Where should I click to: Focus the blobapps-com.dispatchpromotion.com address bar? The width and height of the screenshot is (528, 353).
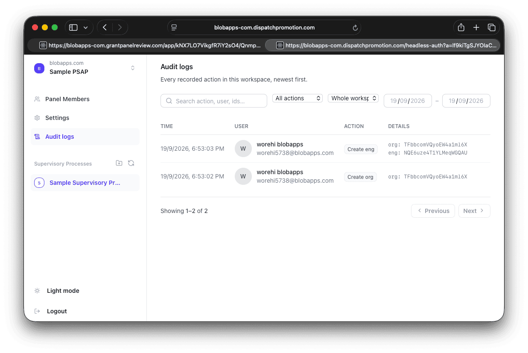[264, 27]
